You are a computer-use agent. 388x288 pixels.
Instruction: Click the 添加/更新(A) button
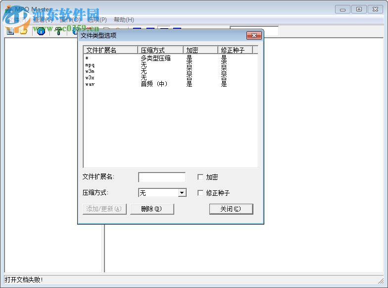pos(104,209)
